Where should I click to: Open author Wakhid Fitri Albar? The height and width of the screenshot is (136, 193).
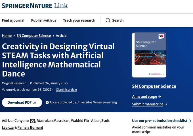tap(85, 121)
